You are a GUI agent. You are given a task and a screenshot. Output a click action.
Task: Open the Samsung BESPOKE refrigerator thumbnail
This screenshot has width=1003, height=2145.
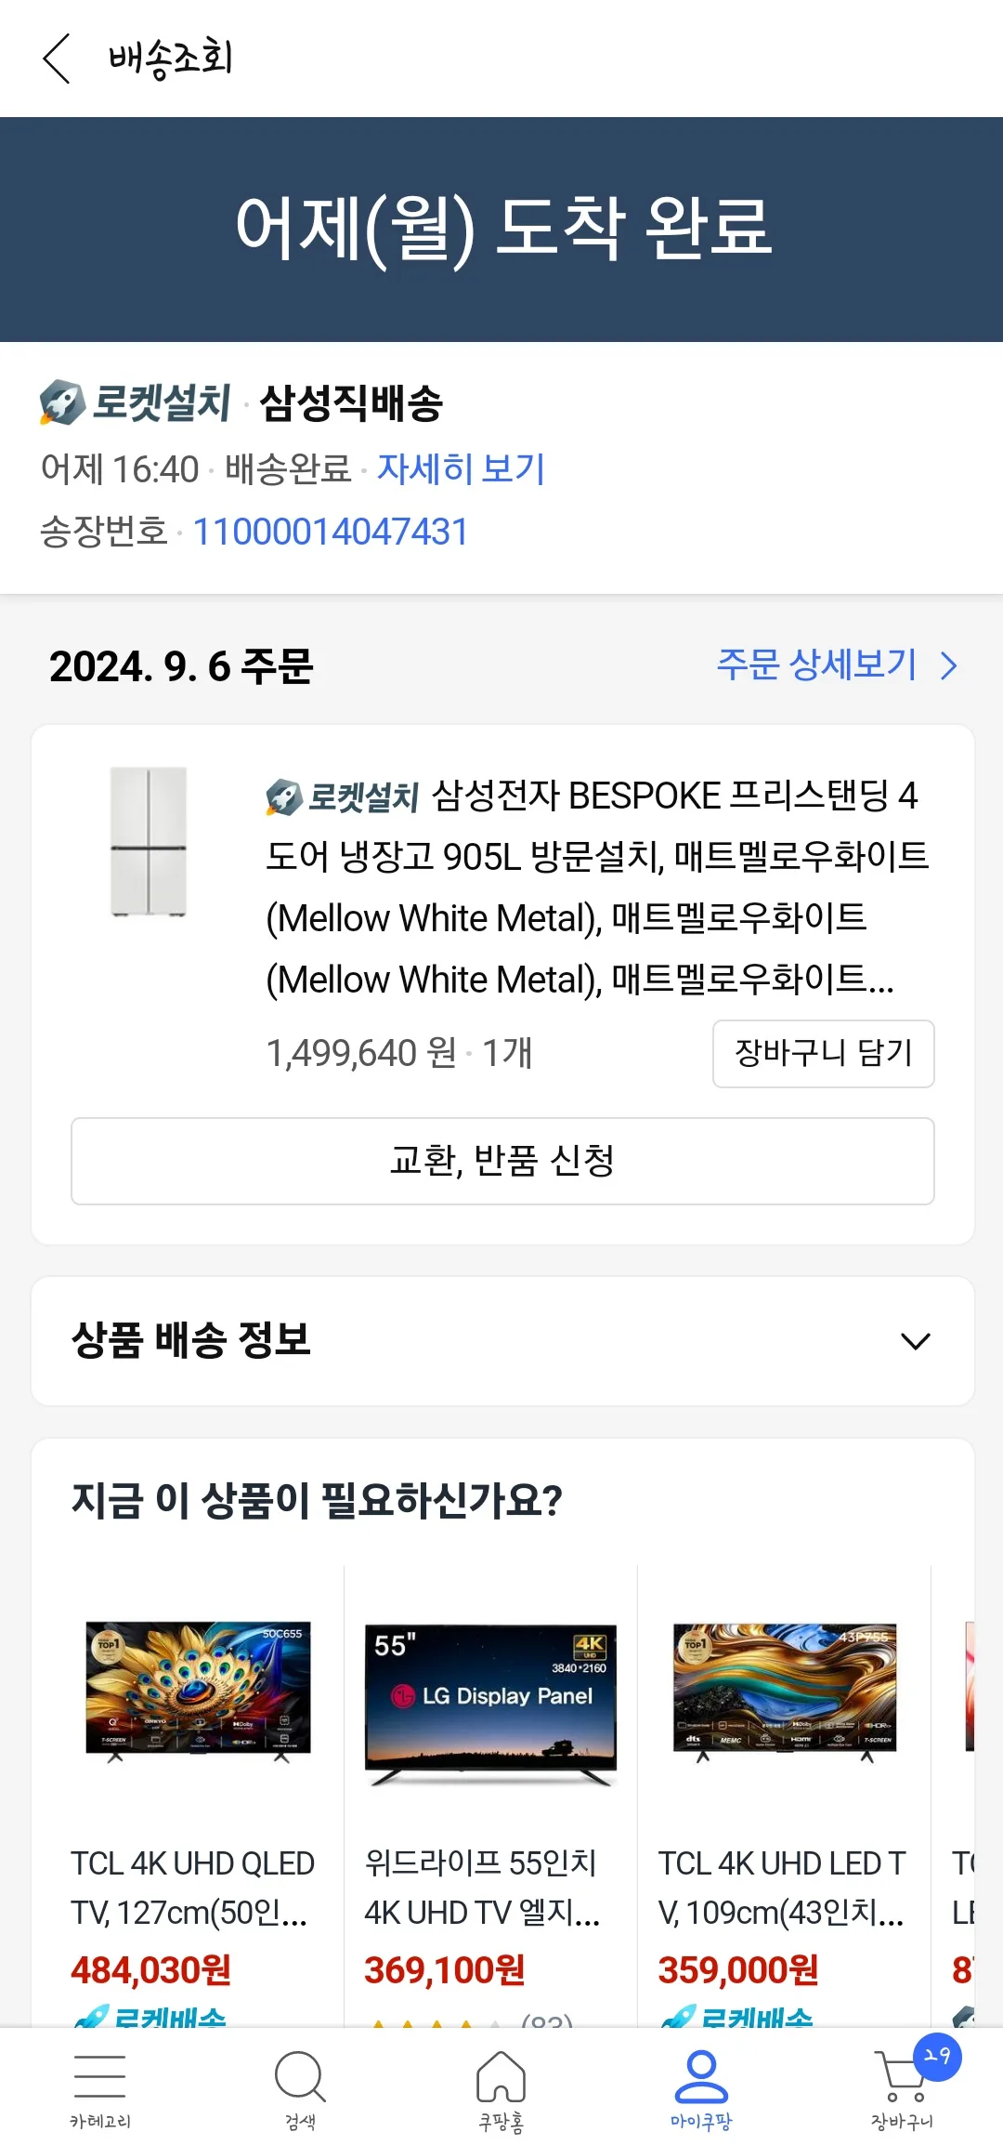point(149,841)
